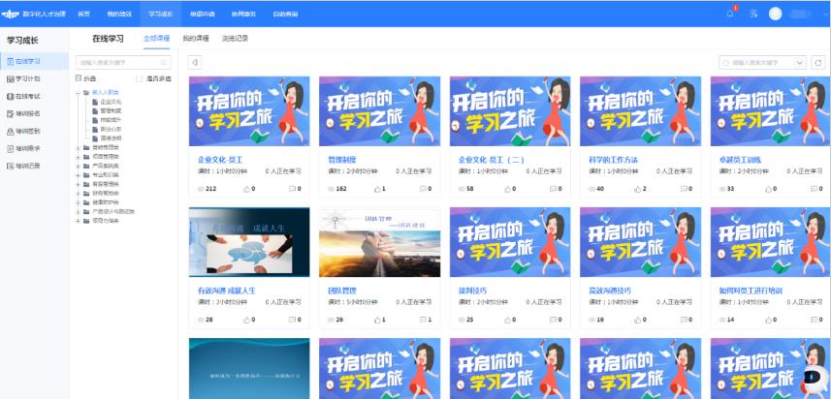Open the course search keyword dropdown
This screenshot has height=399, width=831.
(x=800, y=62)
